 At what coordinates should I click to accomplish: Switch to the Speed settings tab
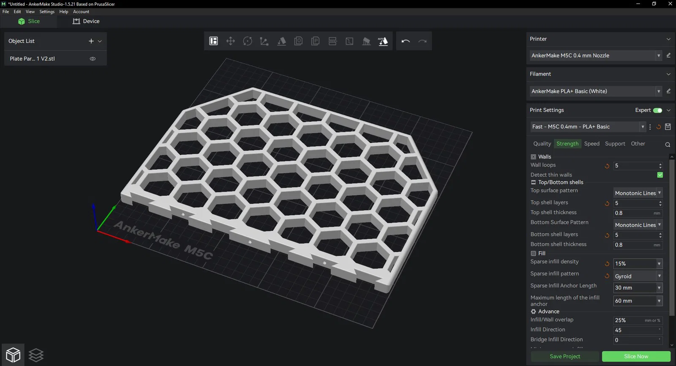592,144
